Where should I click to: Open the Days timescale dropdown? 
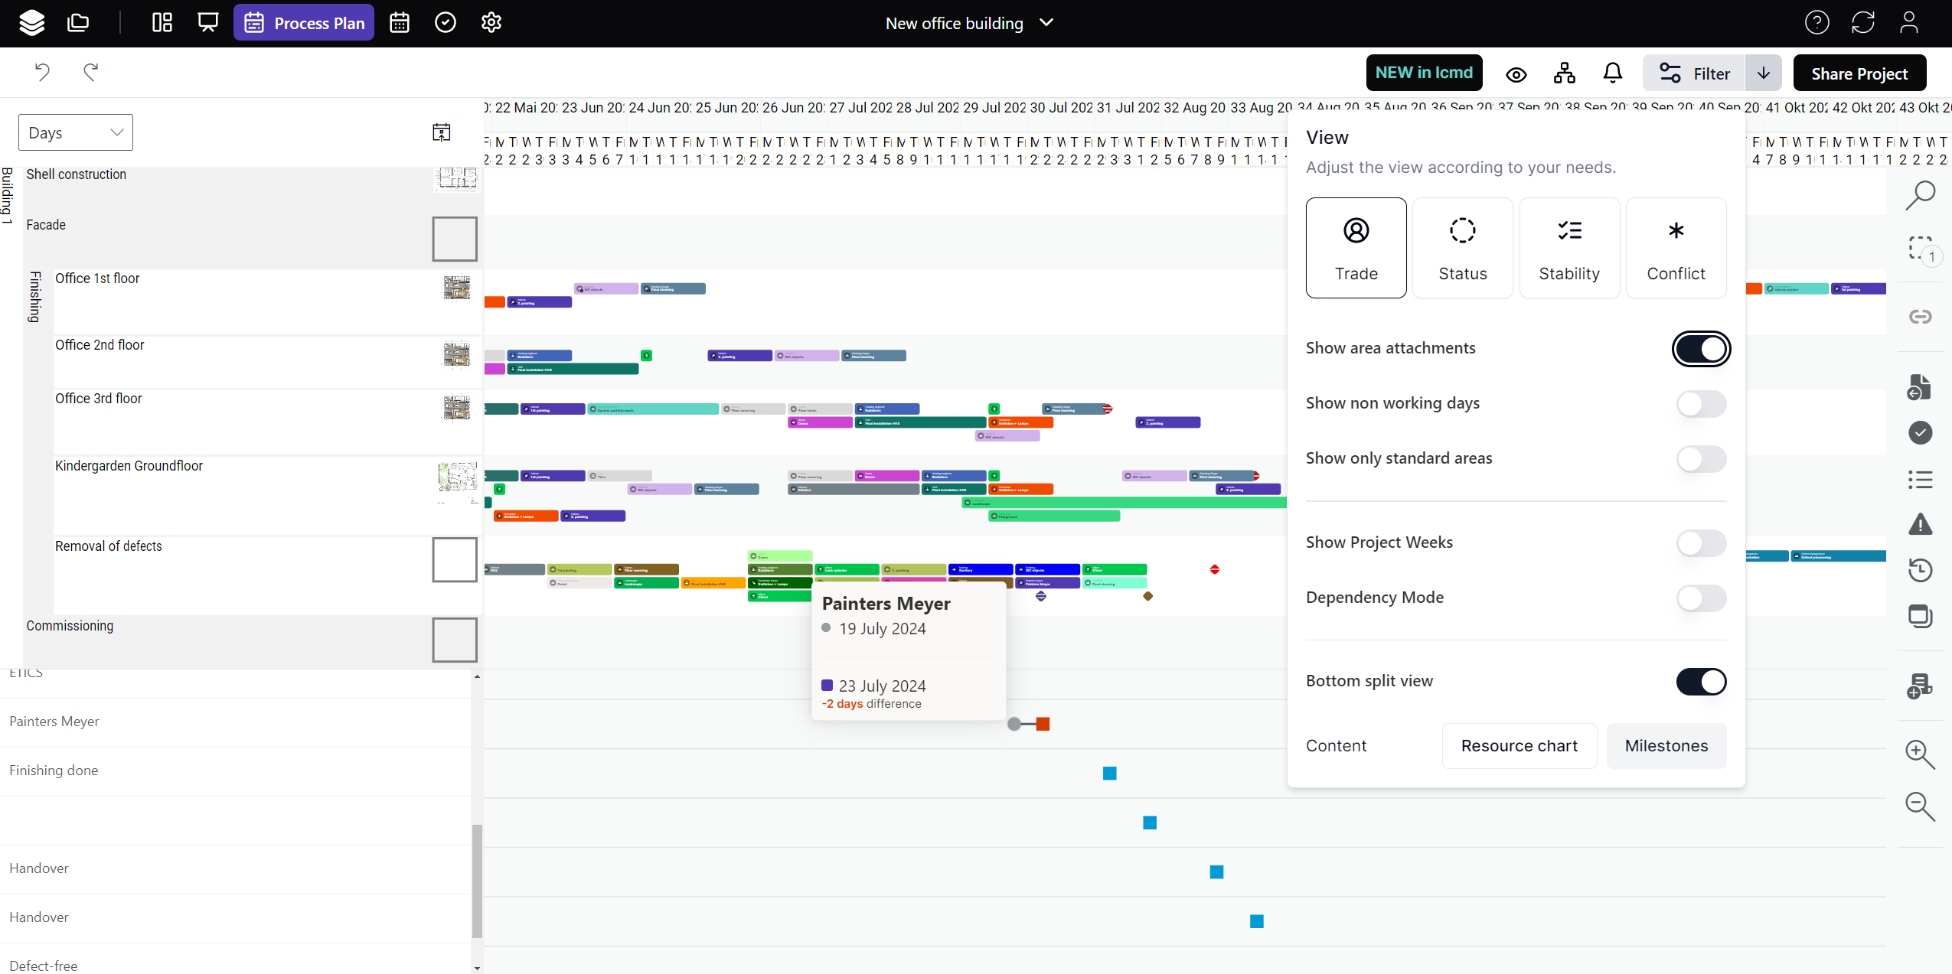point(75,132)
